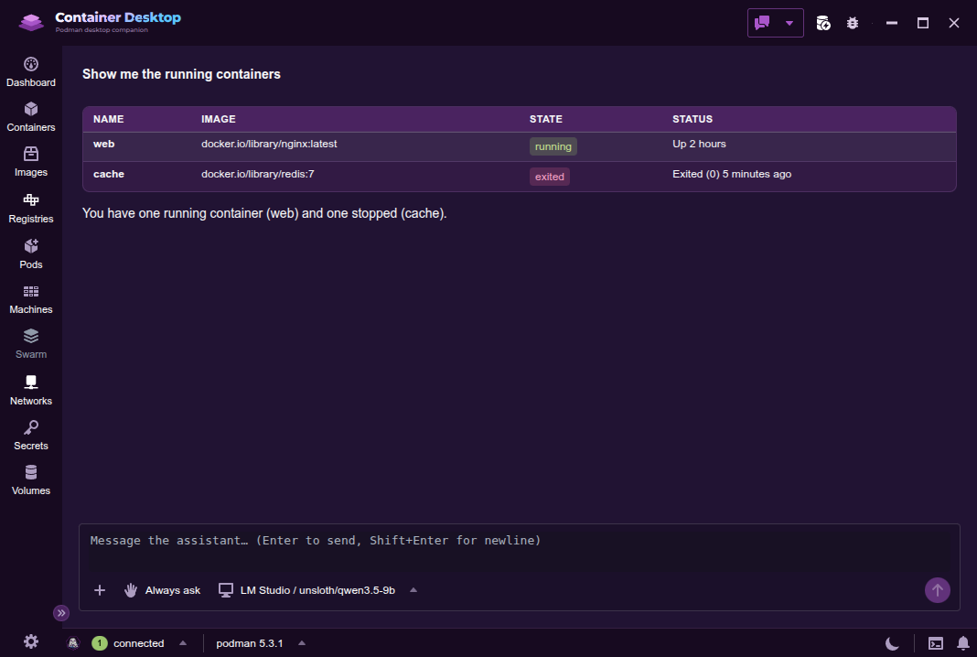The image size is (977, 657).
Task: Close the Container Desktop window
Action: click(954, 23)
